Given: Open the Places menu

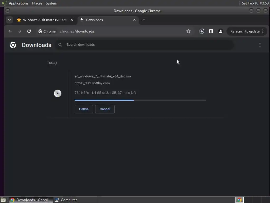Looking at the screenshot, I should click(37, 3).
